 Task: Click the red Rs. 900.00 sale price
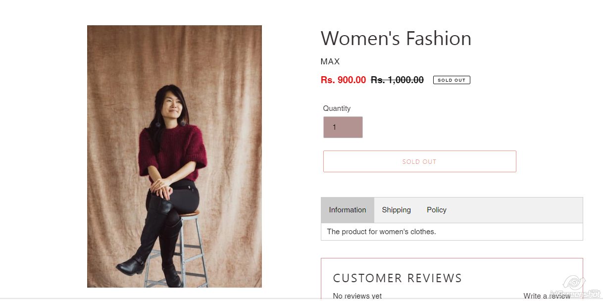(343, 80)
